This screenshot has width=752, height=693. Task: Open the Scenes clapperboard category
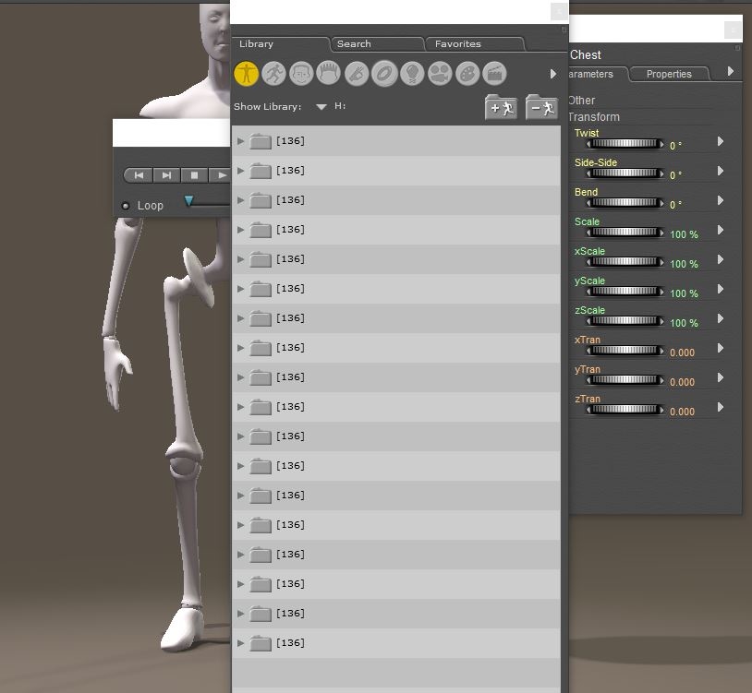point(495,73)
